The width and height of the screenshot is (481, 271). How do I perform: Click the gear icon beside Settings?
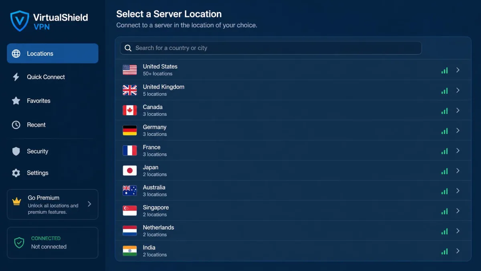click(x=16, y=173)
